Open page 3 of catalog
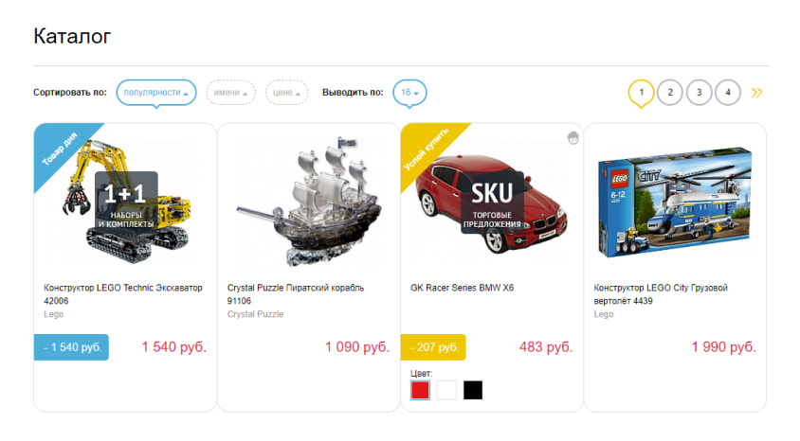800x441 pixels. pyautogui.click(x=699, y=93)
